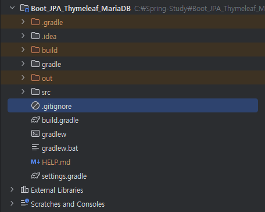The image size is (265, 212).
Task: Select the gradle folder in the tree
Action: coord(51,65)
